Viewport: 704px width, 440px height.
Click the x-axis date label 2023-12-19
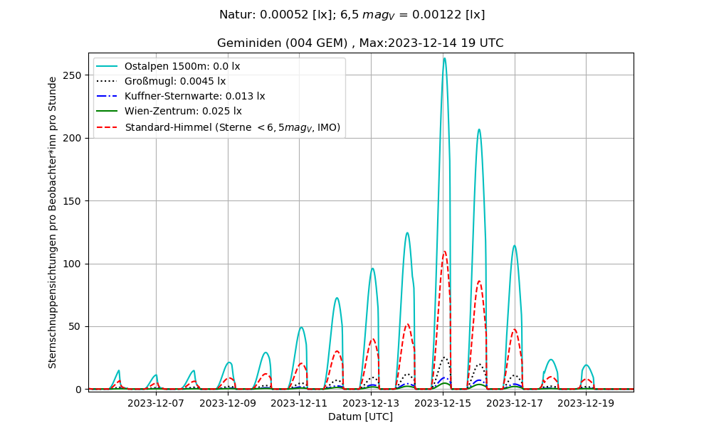click(586, 403)
